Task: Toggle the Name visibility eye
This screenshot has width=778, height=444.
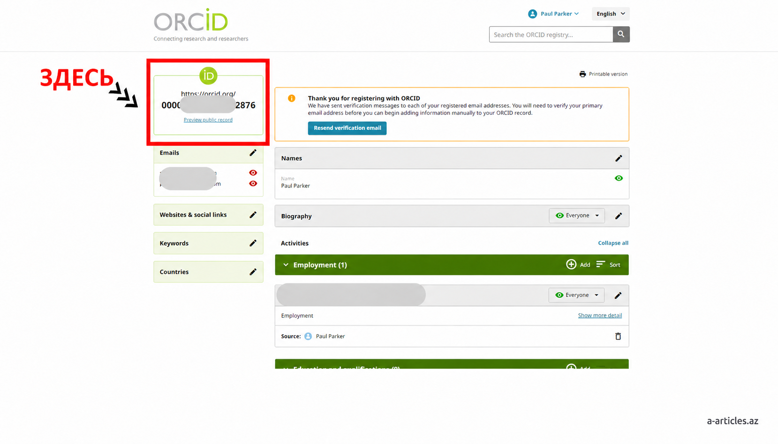Action: tap(619, 178)
